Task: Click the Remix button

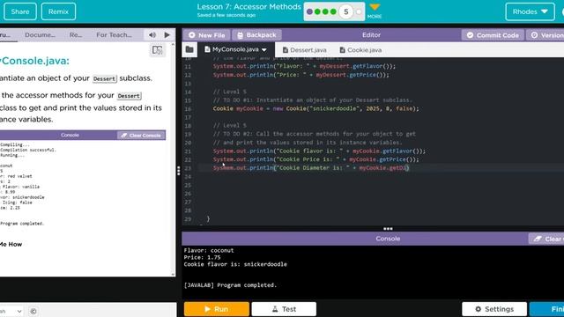Action: pyautogui.click(x=58, y=11)
